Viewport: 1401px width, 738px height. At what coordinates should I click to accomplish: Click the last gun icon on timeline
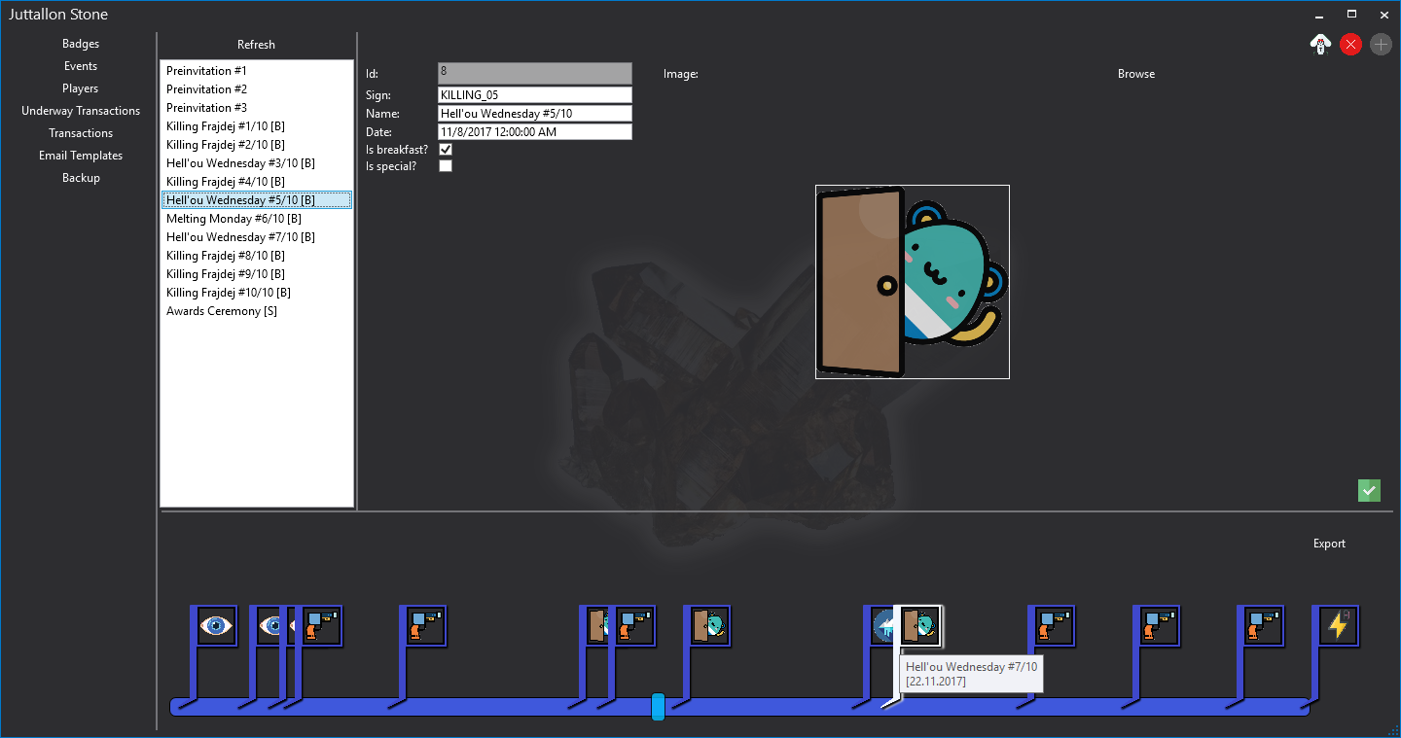tap(1263, 625)
